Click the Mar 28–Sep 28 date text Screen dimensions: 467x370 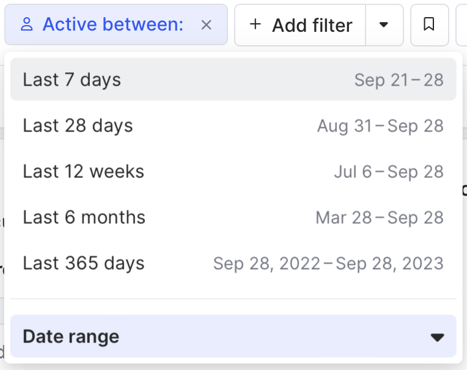point(380,218)
